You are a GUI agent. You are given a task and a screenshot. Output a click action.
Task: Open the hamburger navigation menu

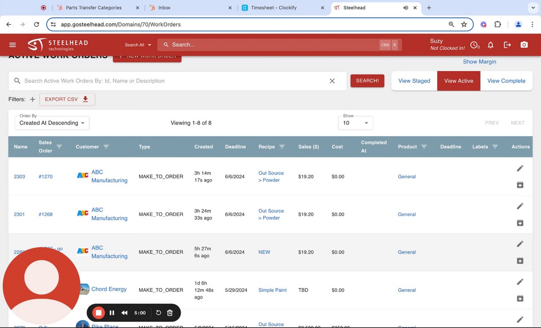[x=13, y=45]
